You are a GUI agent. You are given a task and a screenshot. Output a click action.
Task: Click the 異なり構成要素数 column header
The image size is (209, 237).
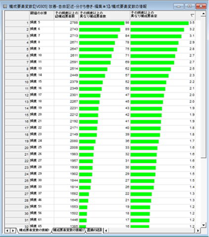[x=104, y=15]
